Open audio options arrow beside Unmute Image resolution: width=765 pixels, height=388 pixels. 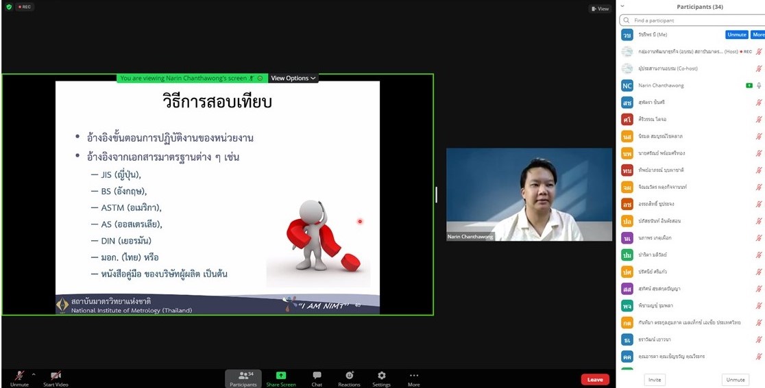[34, 374]
